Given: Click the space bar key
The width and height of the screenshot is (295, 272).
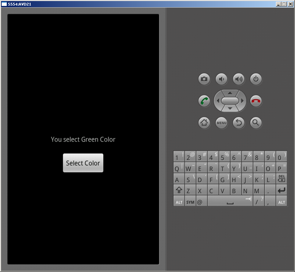Looking at the screenshot, I should point(230,201).
